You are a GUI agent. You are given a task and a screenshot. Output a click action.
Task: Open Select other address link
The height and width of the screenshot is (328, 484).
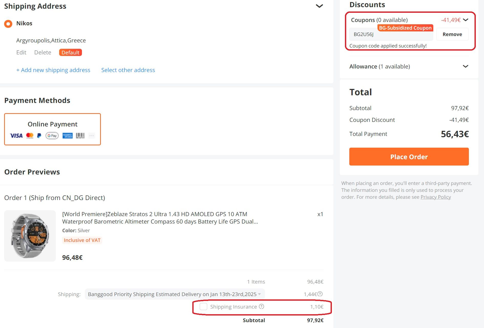tap(128, 70)
